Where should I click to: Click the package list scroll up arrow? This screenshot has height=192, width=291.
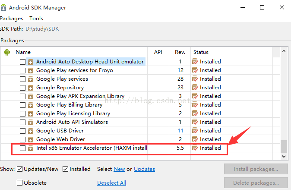(x=284, y=51)
